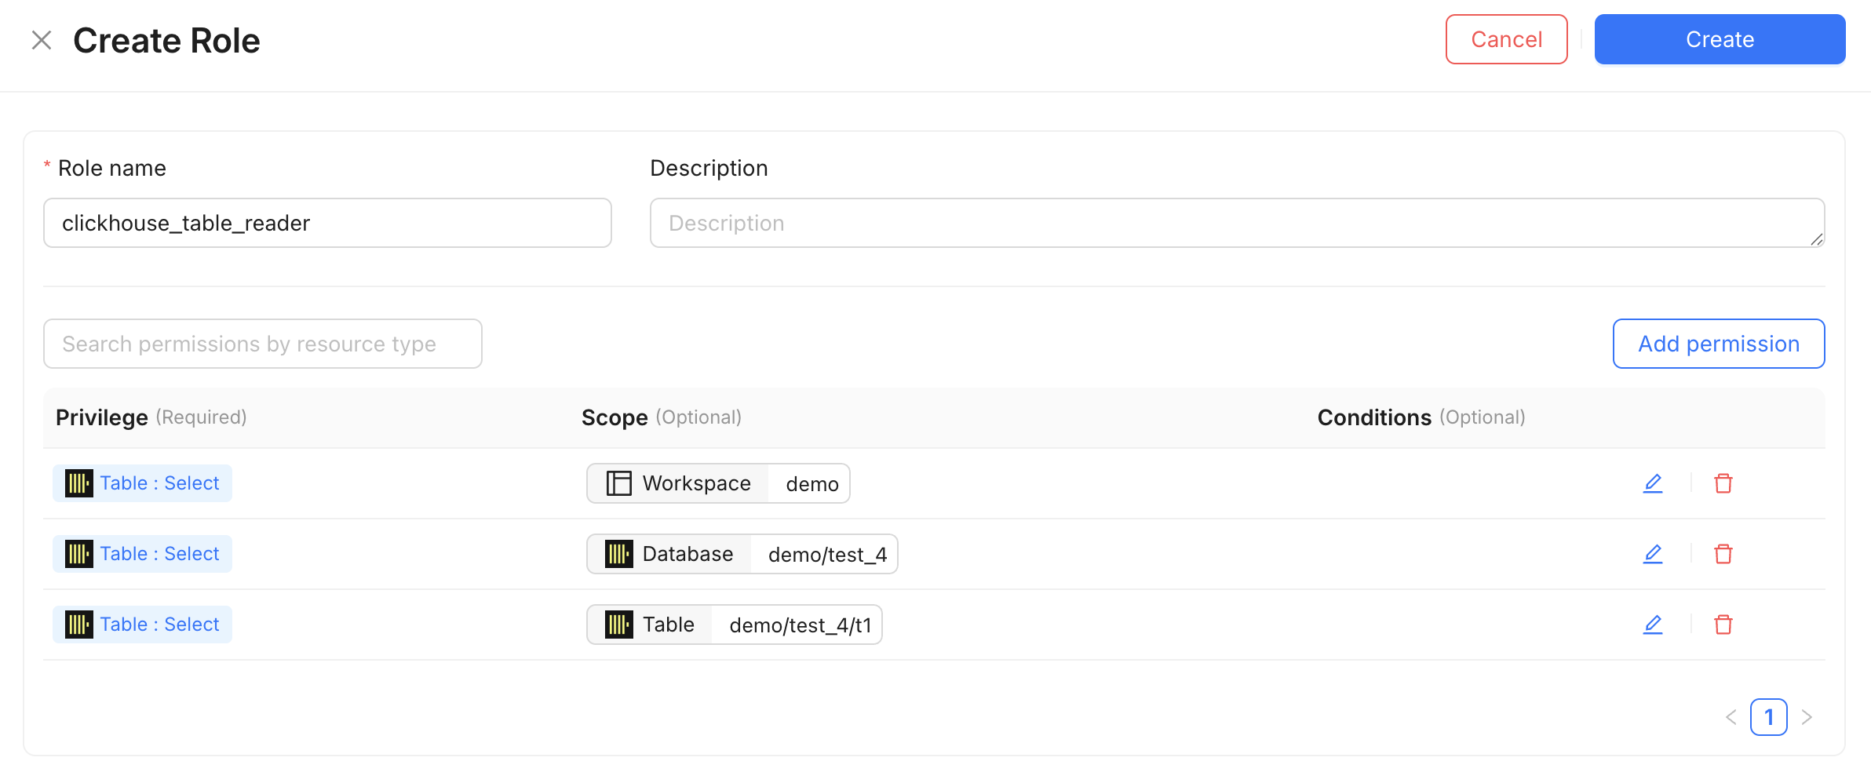The width and height of the screenshot is (1871, 783).
Task: Click the Table scope label
Action: pos(669,625)
